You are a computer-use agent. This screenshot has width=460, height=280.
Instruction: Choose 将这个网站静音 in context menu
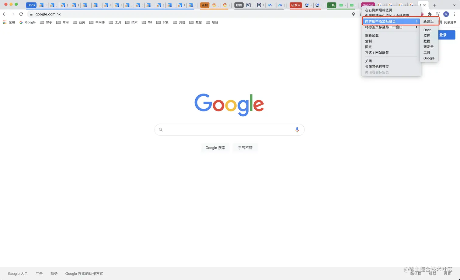[391, 53]
